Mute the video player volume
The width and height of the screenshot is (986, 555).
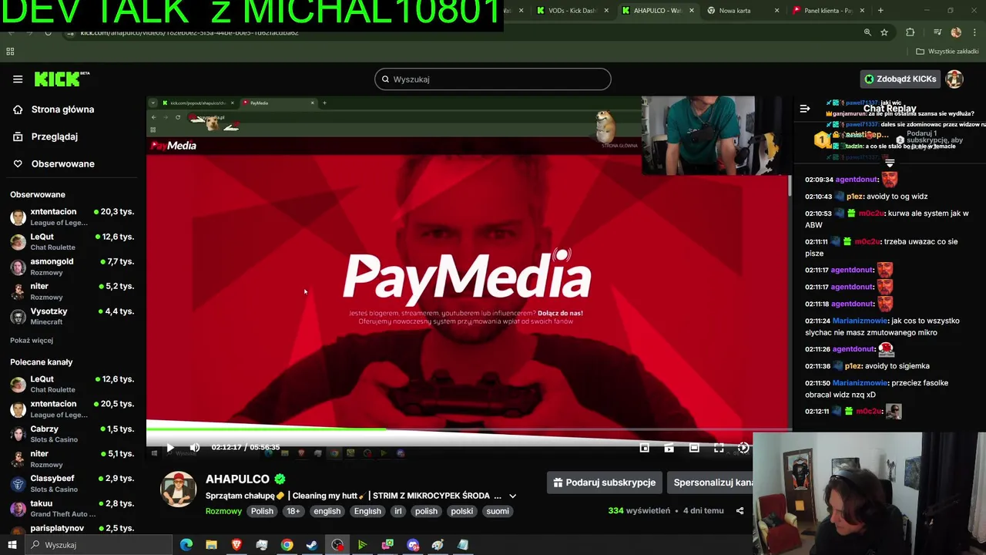195,447
